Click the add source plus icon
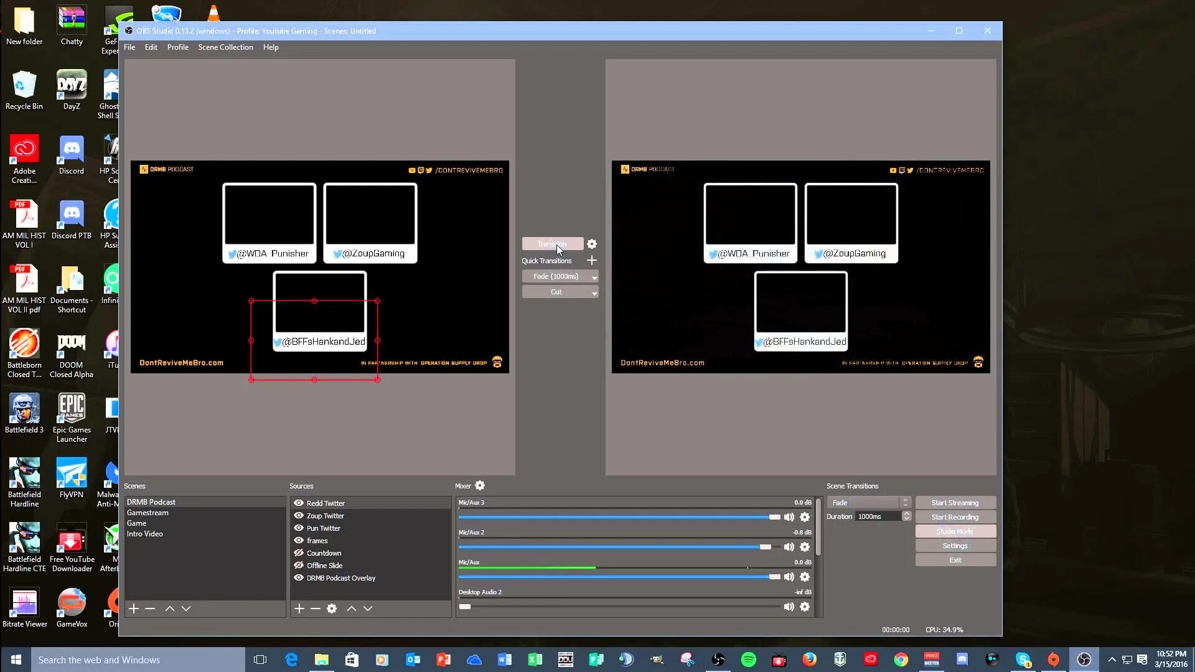 [299, 608]
